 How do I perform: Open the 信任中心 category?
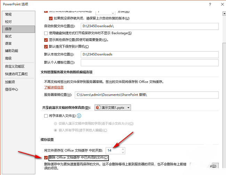(11, 89)
